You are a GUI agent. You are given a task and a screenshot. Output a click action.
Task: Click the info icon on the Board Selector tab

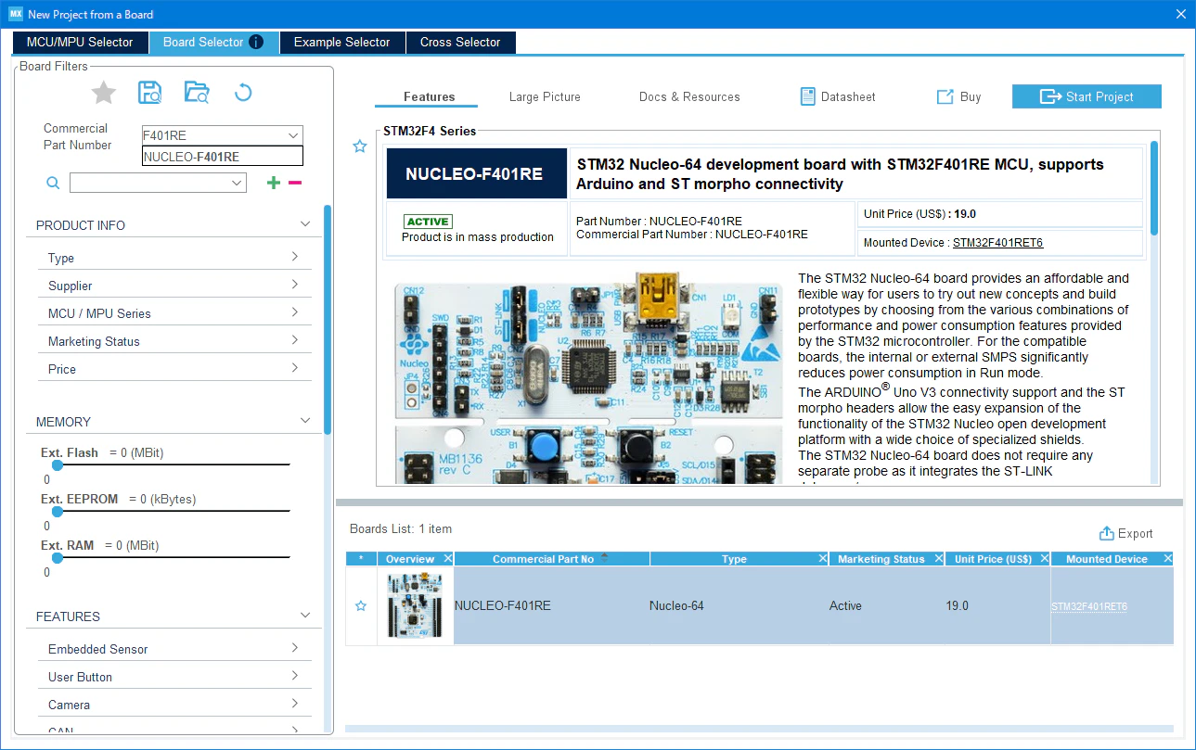point(257,42)
